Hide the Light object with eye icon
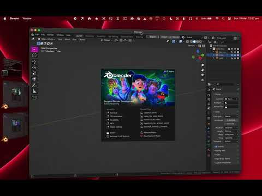This screenshot has width=262, height=196. click(235, 58)
